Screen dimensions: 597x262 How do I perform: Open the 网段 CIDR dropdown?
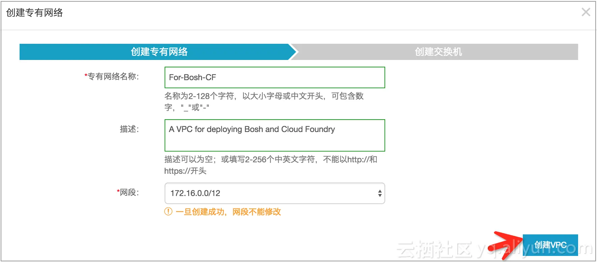coord(275,193)
